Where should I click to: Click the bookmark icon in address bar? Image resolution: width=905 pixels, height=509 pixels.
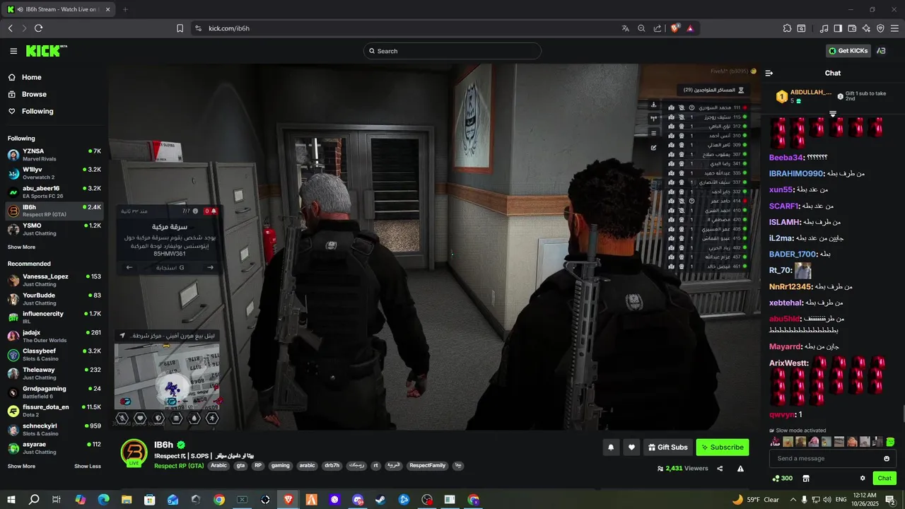tap(180, 28)
